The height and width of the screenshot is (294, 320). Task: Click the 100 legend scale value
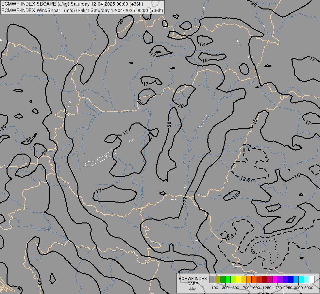coord(215,288)
